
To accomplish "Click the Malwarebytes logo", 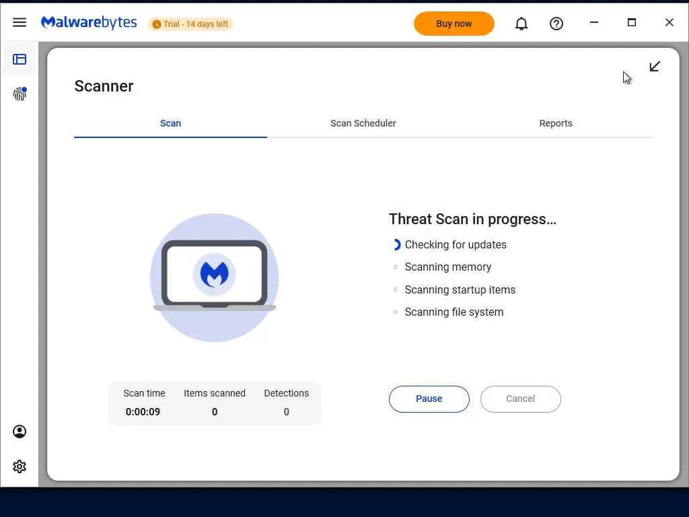I will point(89,23).
